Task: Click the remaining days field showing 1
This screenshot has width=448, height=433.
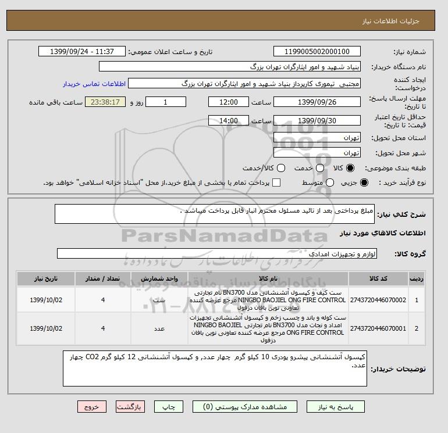Action: coord(166,102)
